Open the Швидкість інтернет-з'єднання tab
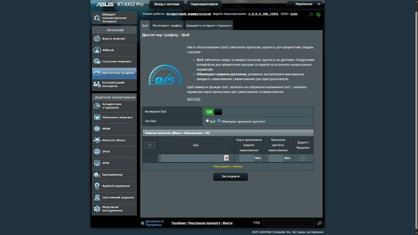Viewport: 418px width, 235px height. [209, 26]
